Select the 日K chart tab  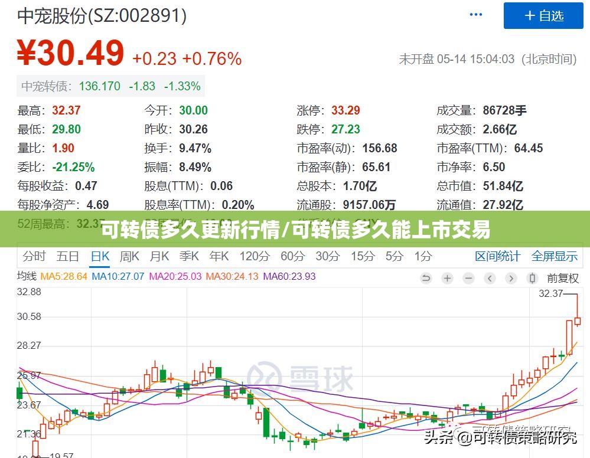click(100, 257)
